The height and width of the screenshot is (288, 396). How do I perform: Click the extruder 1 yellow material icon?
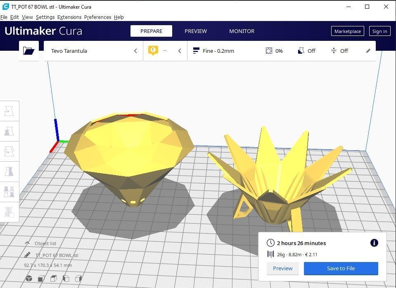(x=153, y=50)
